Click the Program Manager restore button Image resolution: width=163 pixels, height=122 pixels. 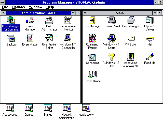pos(161,2)
